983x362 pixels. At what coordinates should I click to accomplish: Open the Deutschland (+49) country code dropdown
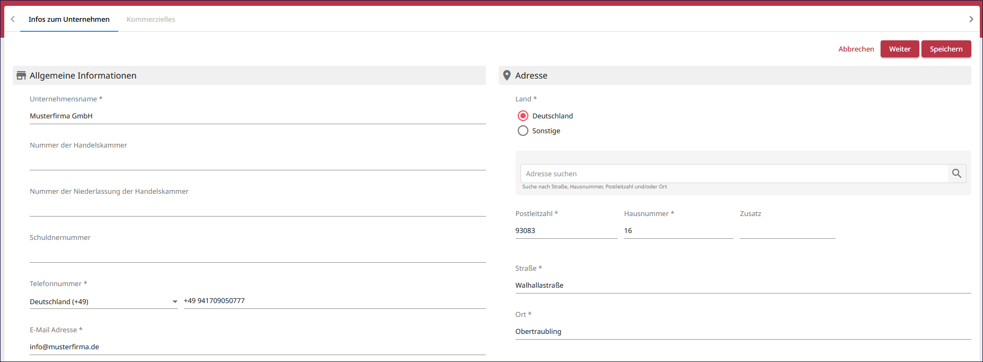pyautogui.click(x=103, y=301)
